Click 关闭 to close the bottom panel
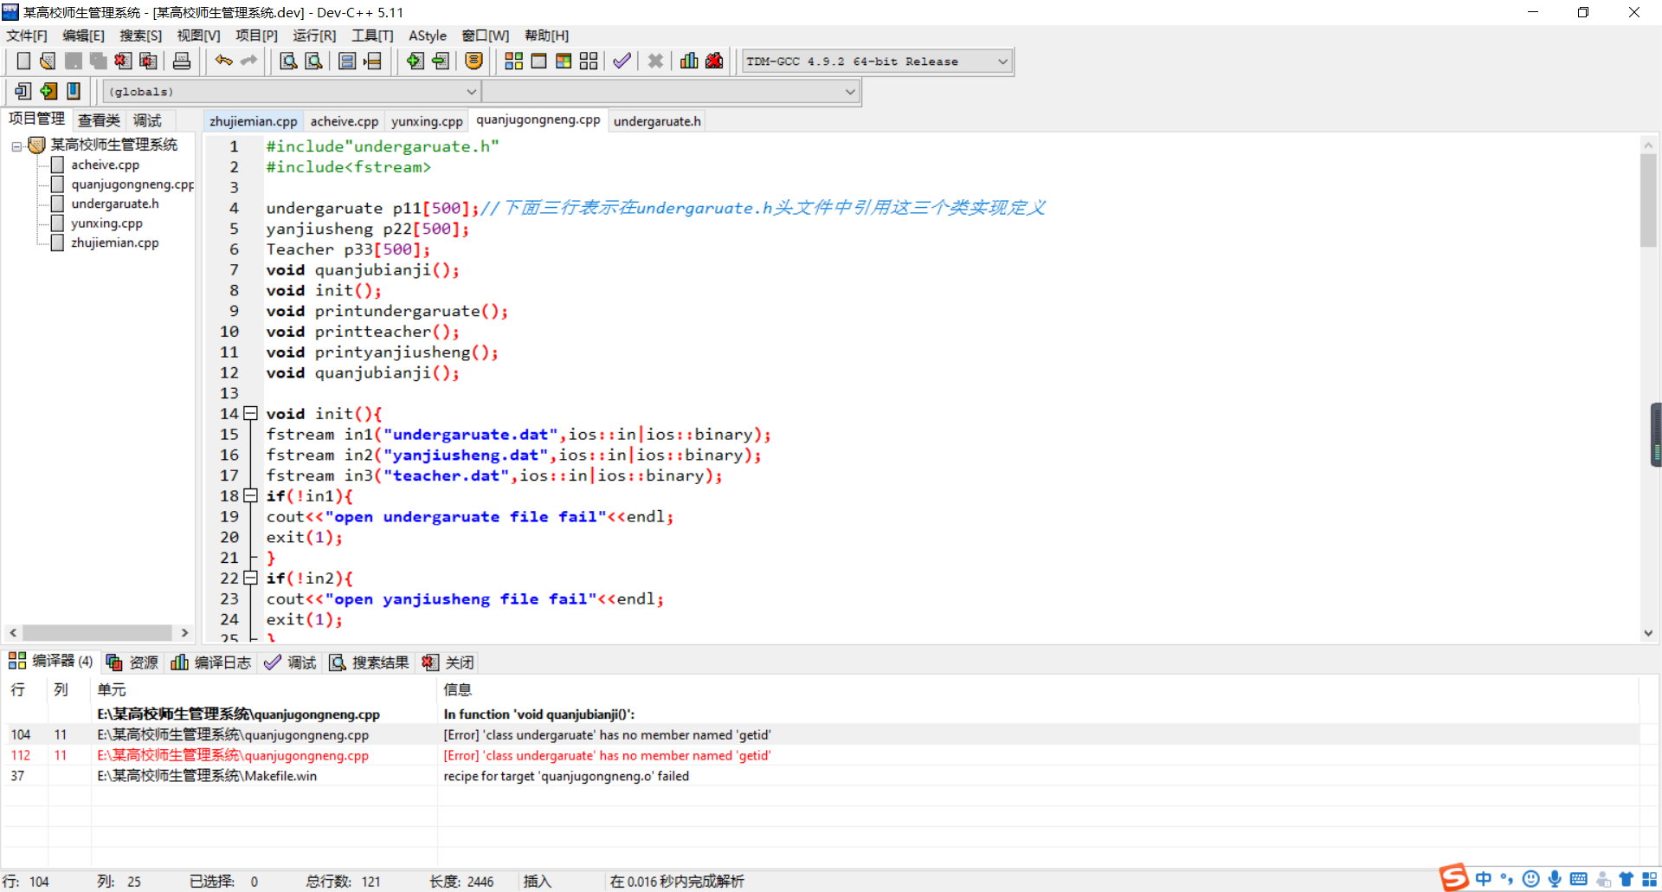Image resolution: width=1662 pixels, height=892 pixels. click(448, 663)
